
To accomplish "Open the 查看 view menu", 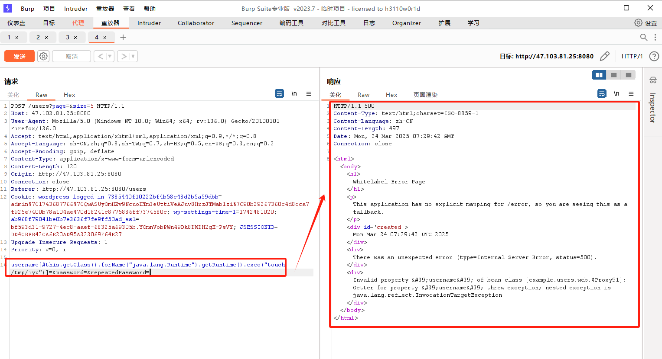I will (x=129, y=9).
